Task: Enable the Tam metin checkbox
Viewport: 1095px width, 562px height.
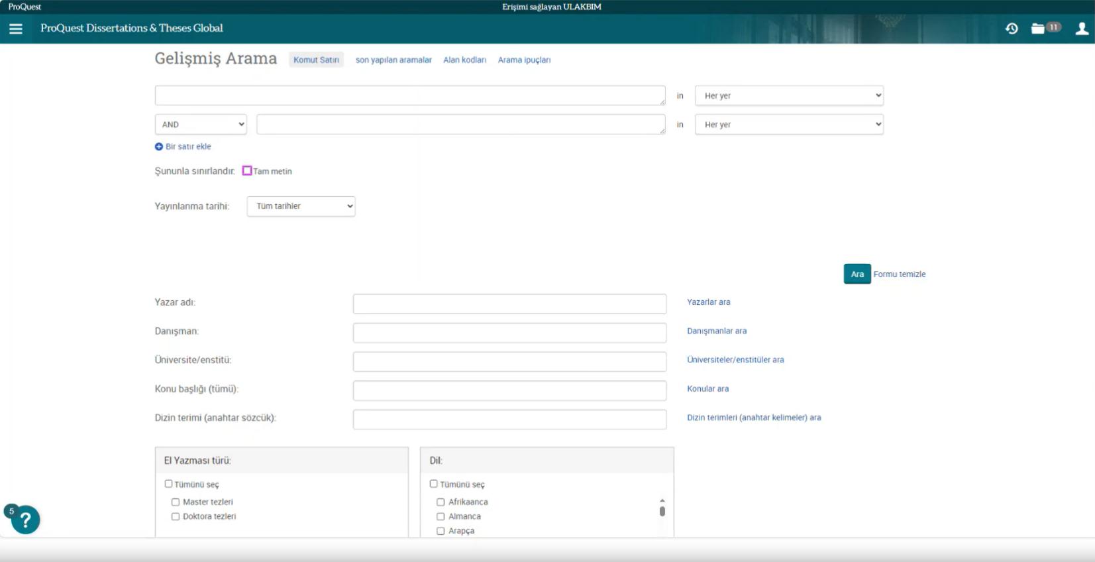Action: point(247,171)
